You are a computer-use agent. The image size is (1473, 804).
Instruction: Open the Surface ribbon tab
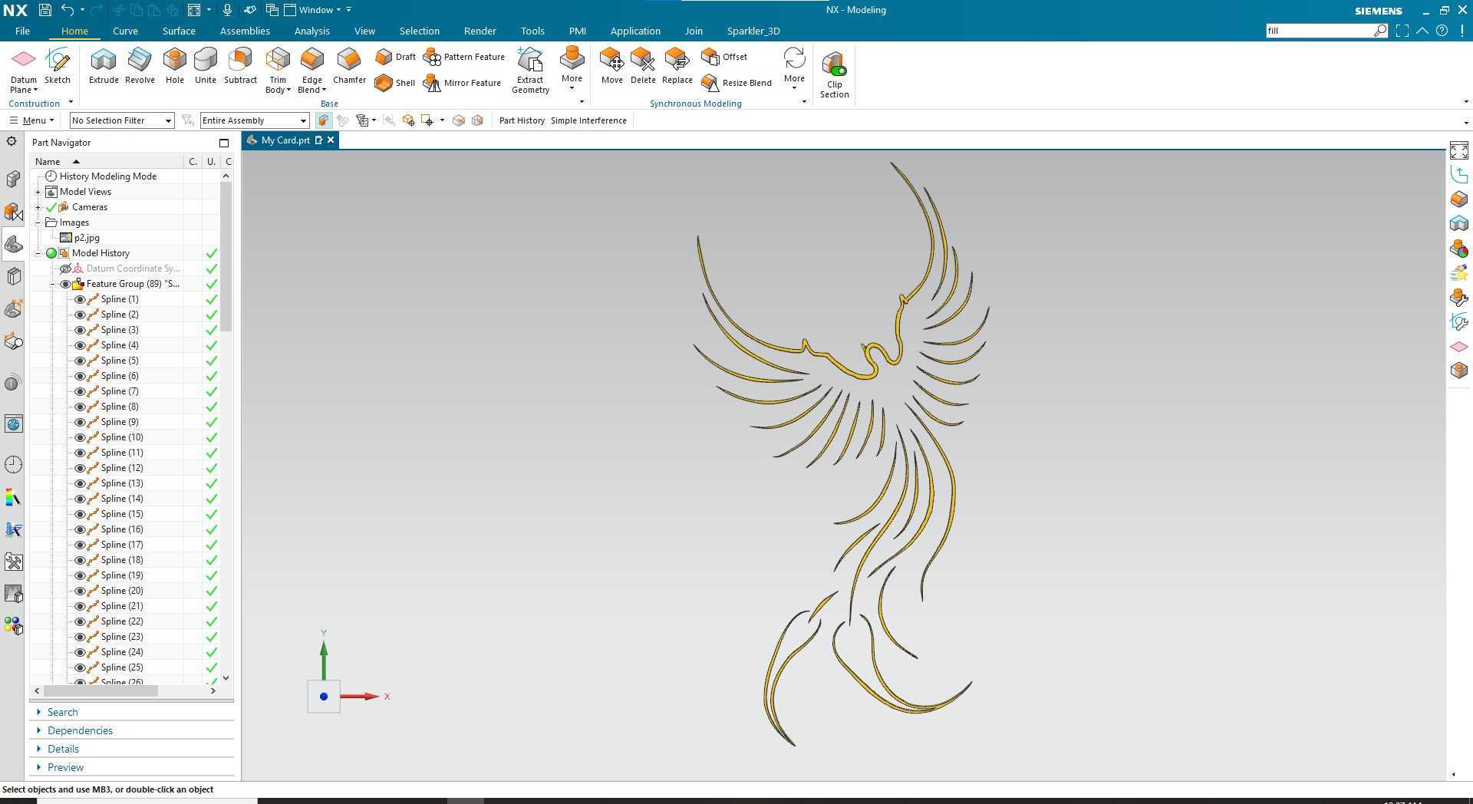pyautogui.click(x=179, y=31)
